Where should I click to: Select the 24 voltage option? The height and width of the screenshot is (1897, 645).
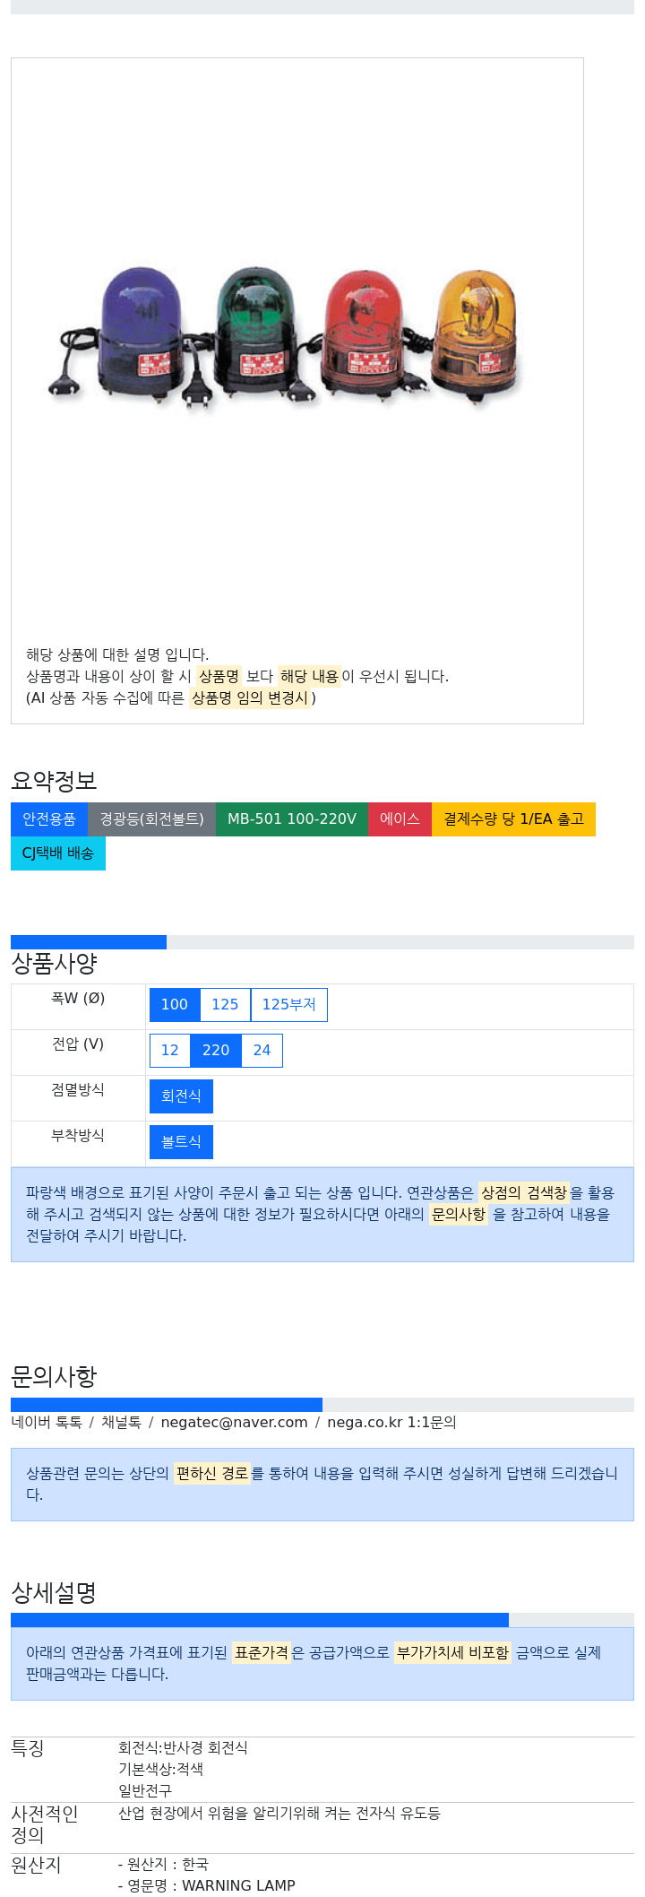pyautogui.click(x=262, y=1051)
